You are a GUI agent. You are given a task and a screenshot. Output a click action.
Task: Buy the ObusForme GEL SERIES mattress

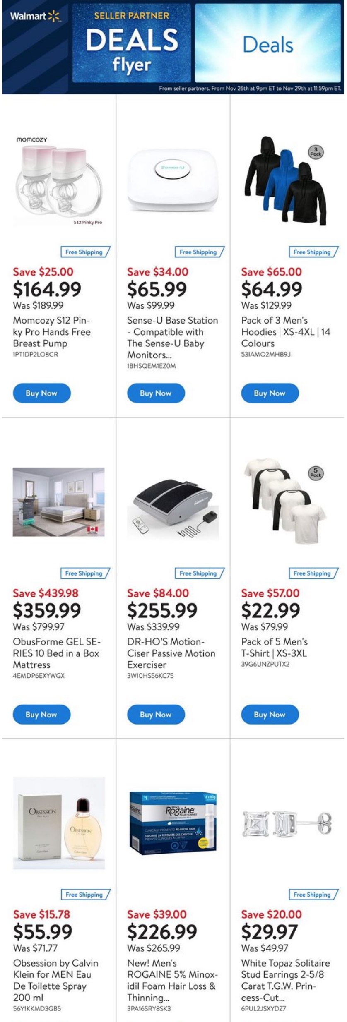[41, 715]
